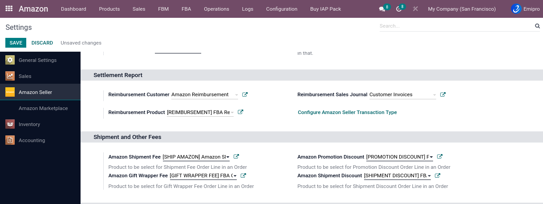
Task: Open external link for Amazon Gift Wrapper Fee
Action: point(243,175)
